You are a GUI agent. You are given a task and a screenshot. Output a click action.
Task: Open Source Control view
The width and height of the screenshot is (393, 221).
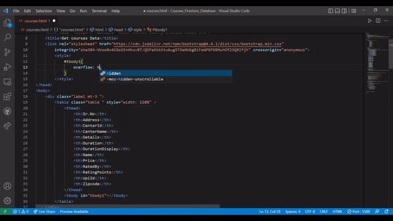[7, 52]
